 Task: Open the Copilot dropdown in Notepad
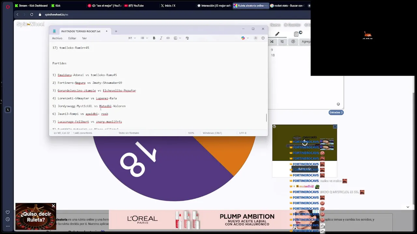click(245, 38)
